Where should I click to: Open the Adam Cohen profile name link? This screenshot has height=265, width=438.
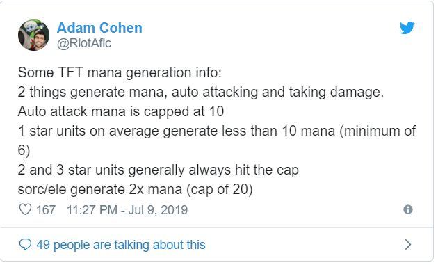(99, 28)
